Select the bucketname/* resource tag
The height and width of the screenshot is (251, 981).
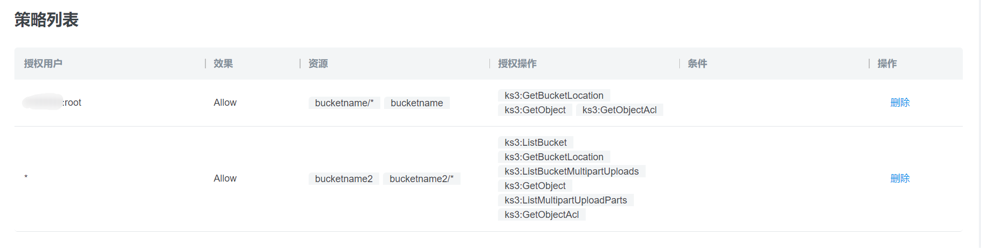344,103
